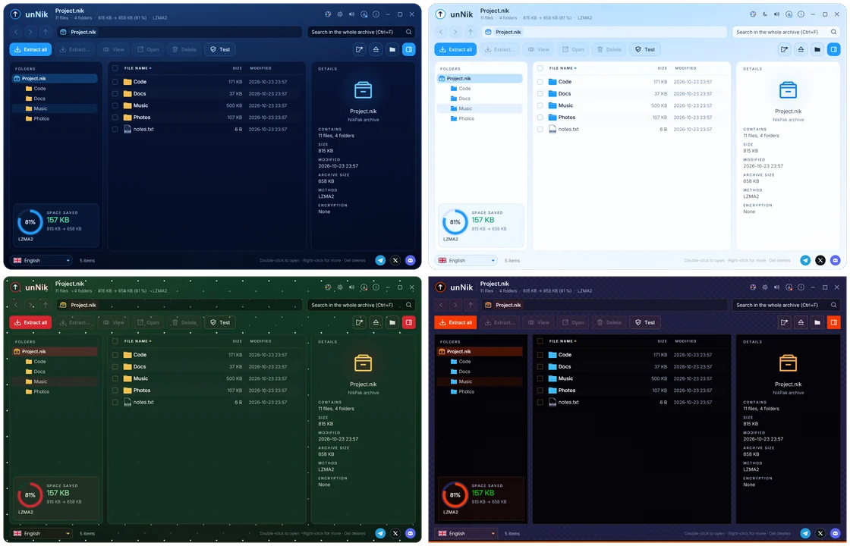Open the English language dropdown in green window
Screen dimensions: 850x546
[42, 534]
